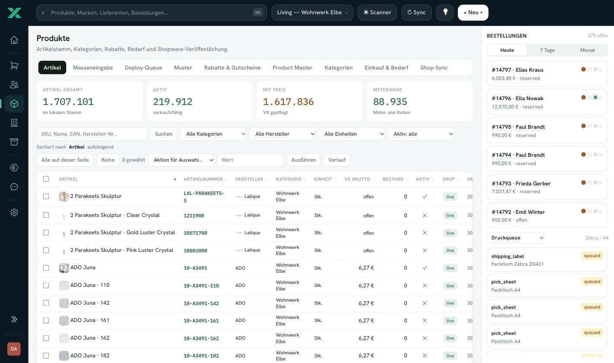
Task: Open settings via the sidebar gear icon
Action: [x=14, y=213]
